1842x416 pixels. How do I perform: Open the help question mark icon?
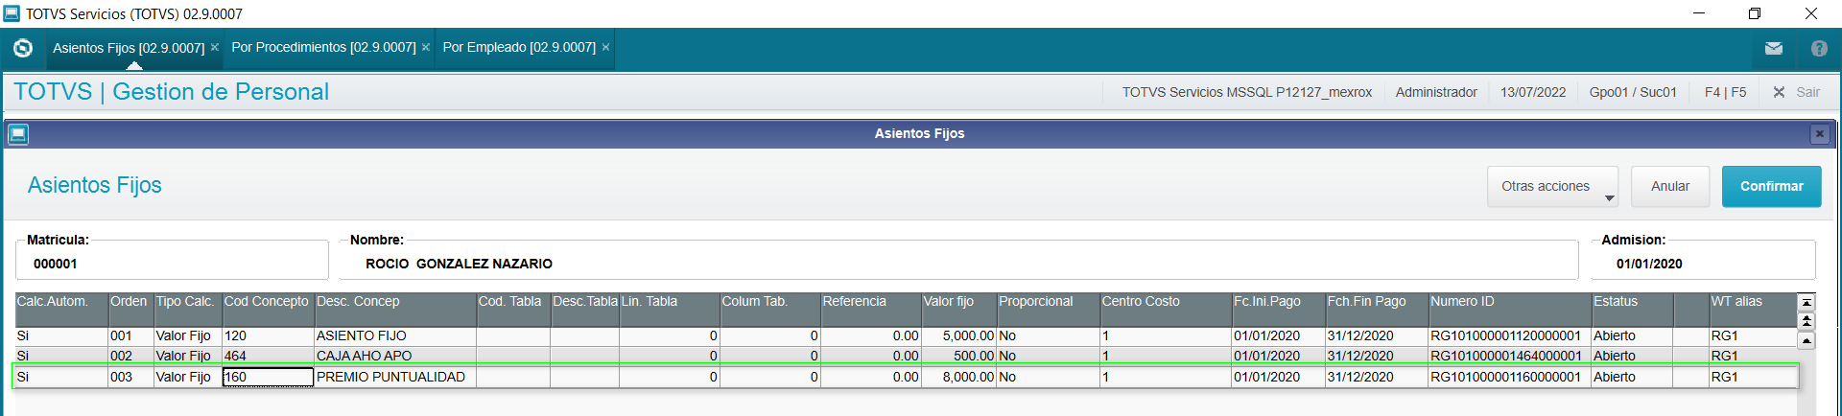click(1819, 48)
